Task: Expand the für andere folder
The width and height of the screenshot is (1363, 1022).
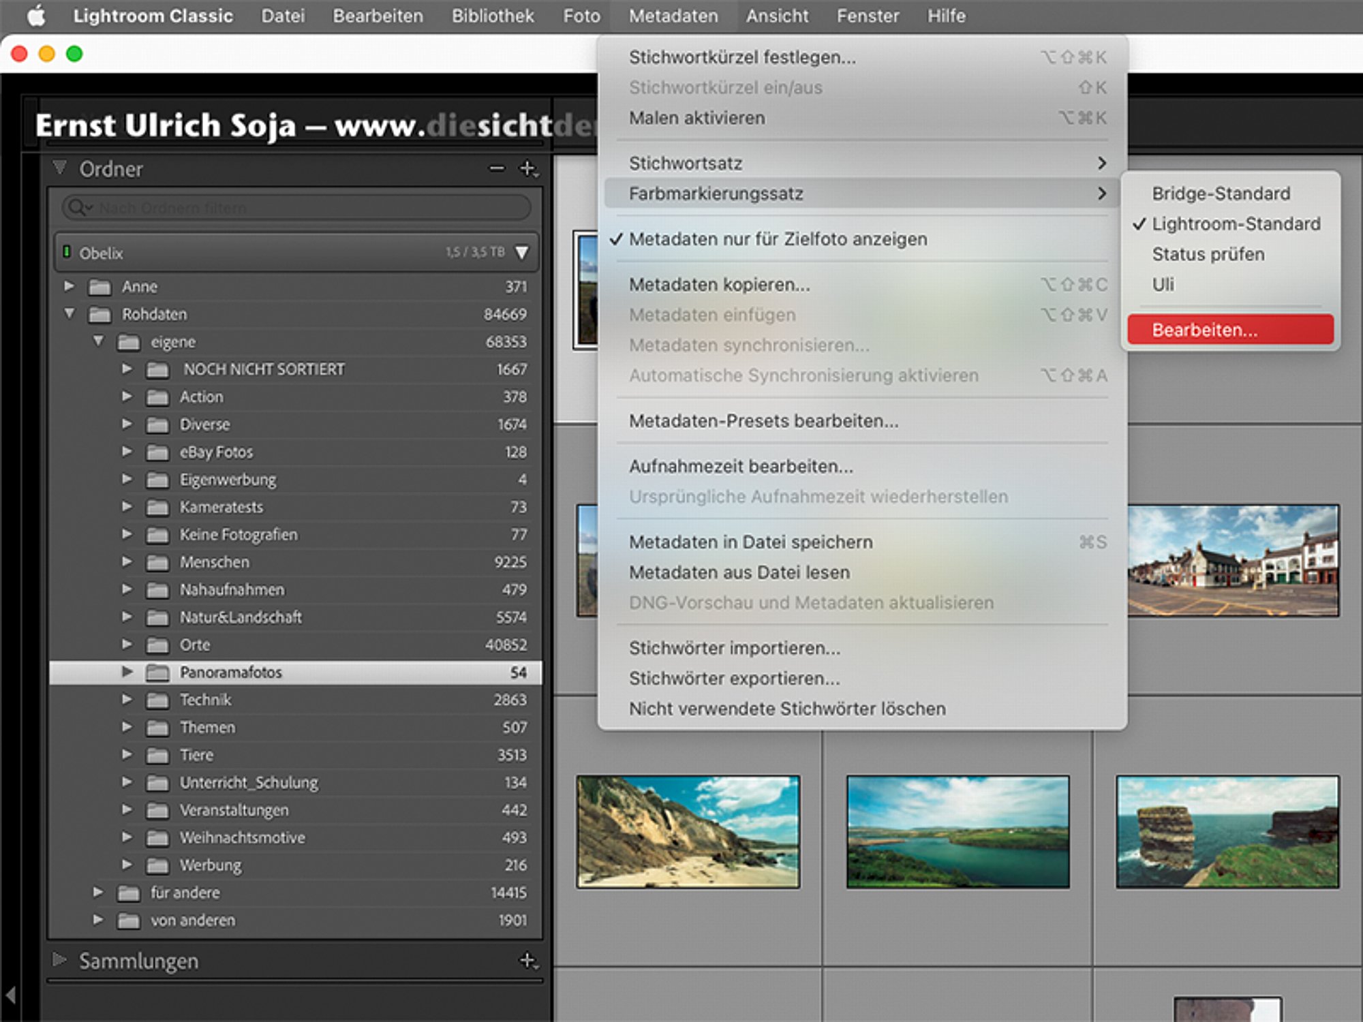Action: tap(98, 892)
